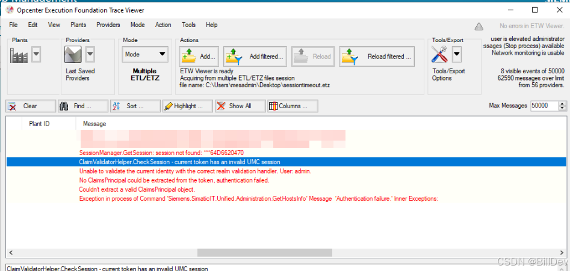The width and height of the screenshot is (570, 271).
Task: Click the 'Last Saved Providers' label
Action: [80, 75]
